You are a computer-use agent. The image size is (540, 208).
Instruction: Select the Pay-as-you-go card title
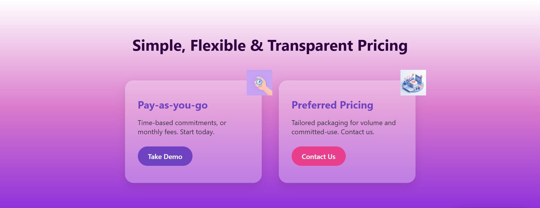pos(173,105)
